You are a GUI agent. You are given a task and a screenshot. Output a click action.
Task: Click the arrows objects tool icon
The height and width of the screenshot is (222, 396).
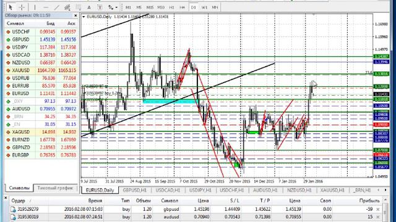click(x=111, y=7)
